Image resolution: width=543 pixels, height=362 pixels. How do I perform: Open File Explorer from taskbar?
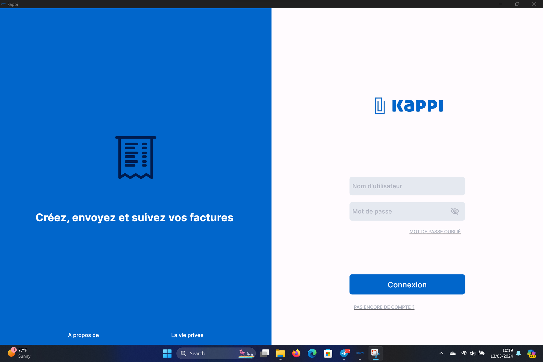(x=280, y=353)
